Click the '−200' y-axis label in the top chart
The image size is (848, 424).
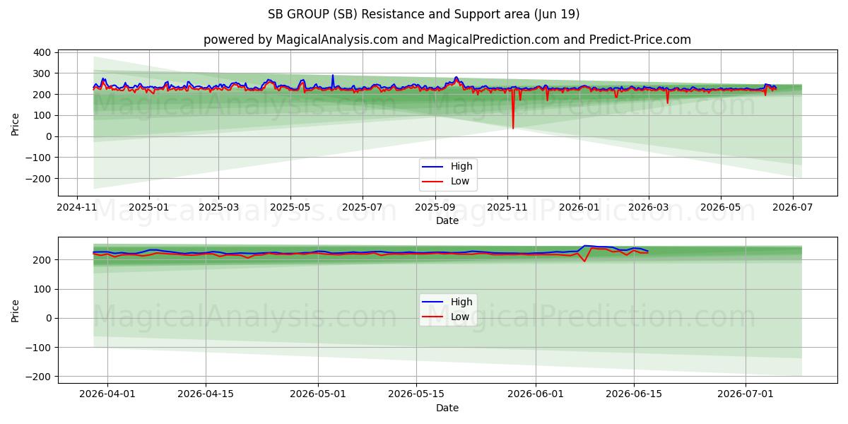(38, 179)
